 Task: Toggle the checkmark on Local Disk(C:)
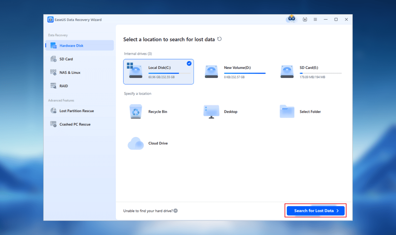[189, 63]
